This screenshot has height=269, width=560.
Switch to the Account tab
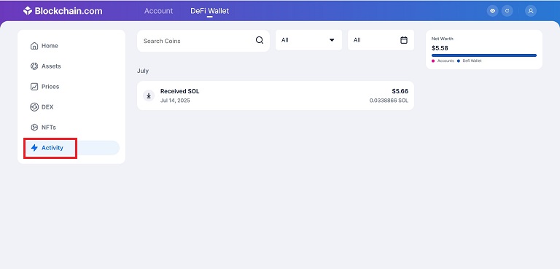(x=158, y=11)
